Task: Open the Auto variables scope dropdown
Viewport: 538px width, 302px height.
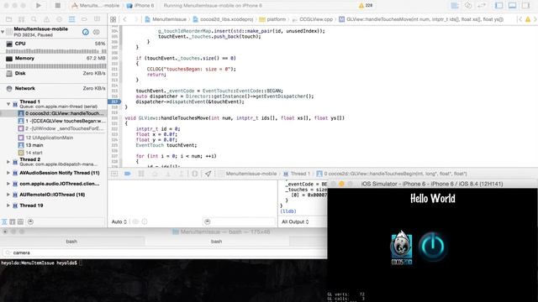Action: (x=119, y=221)
